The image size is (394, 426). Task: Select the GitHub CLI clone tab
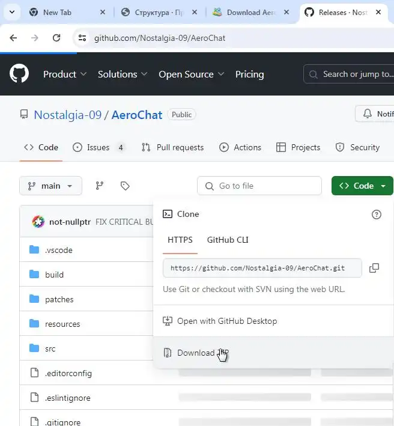point(228,240)
